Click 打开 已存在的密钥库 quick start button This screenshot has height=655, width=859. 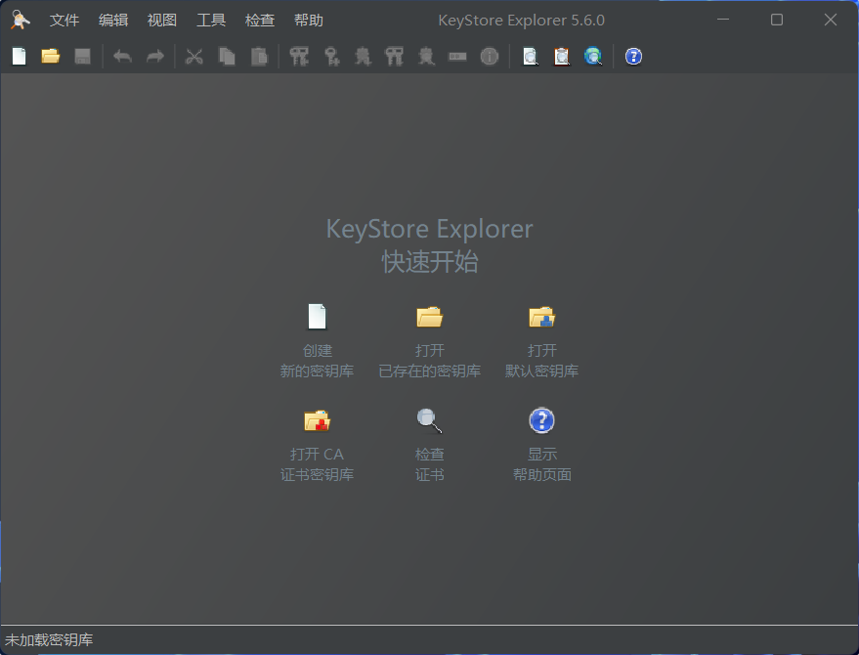point(429,317)
